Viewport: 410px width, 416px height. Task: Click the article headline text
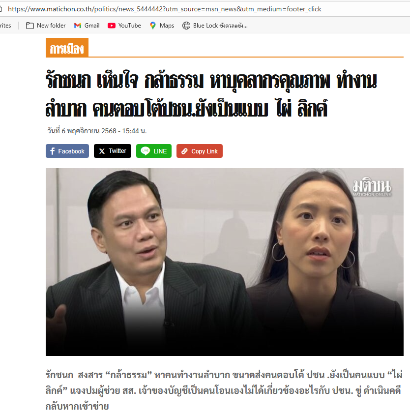[211, 94]
